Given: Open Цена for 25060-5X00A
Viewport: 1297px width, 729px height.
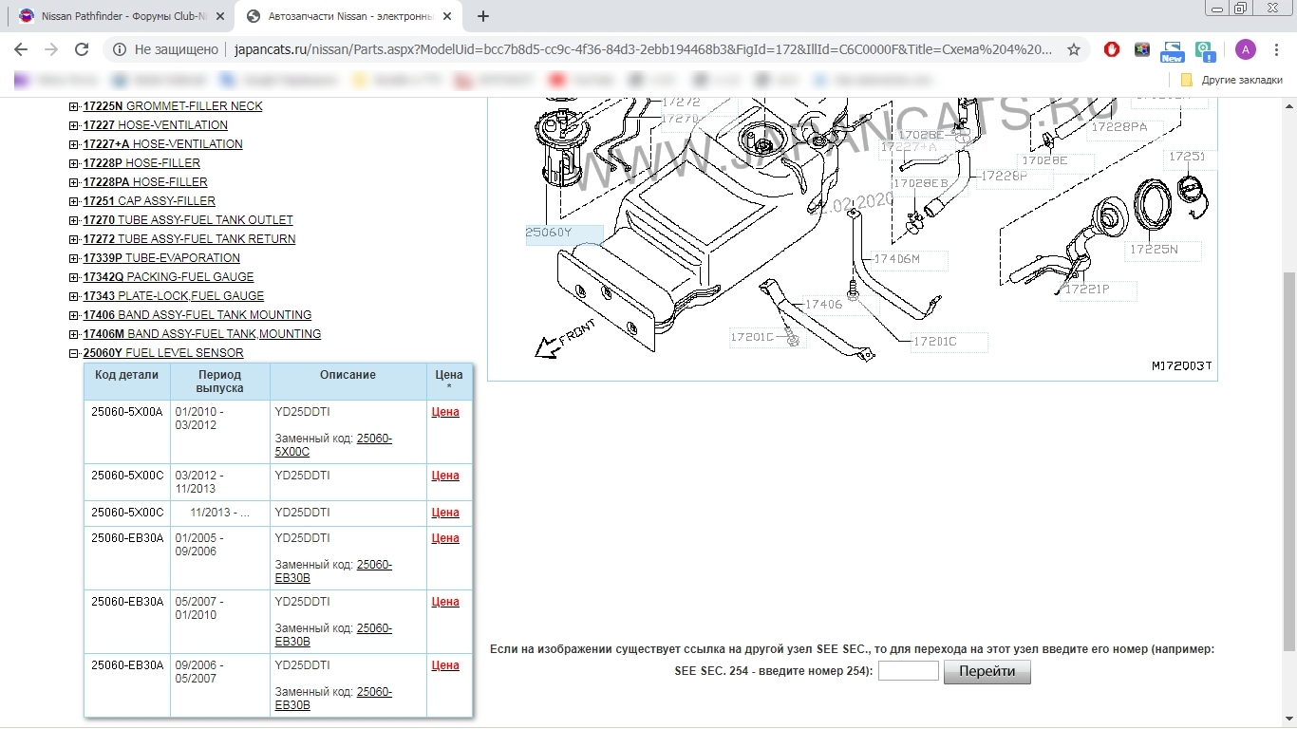Looking at the screenshot, I should coord(445,412).
